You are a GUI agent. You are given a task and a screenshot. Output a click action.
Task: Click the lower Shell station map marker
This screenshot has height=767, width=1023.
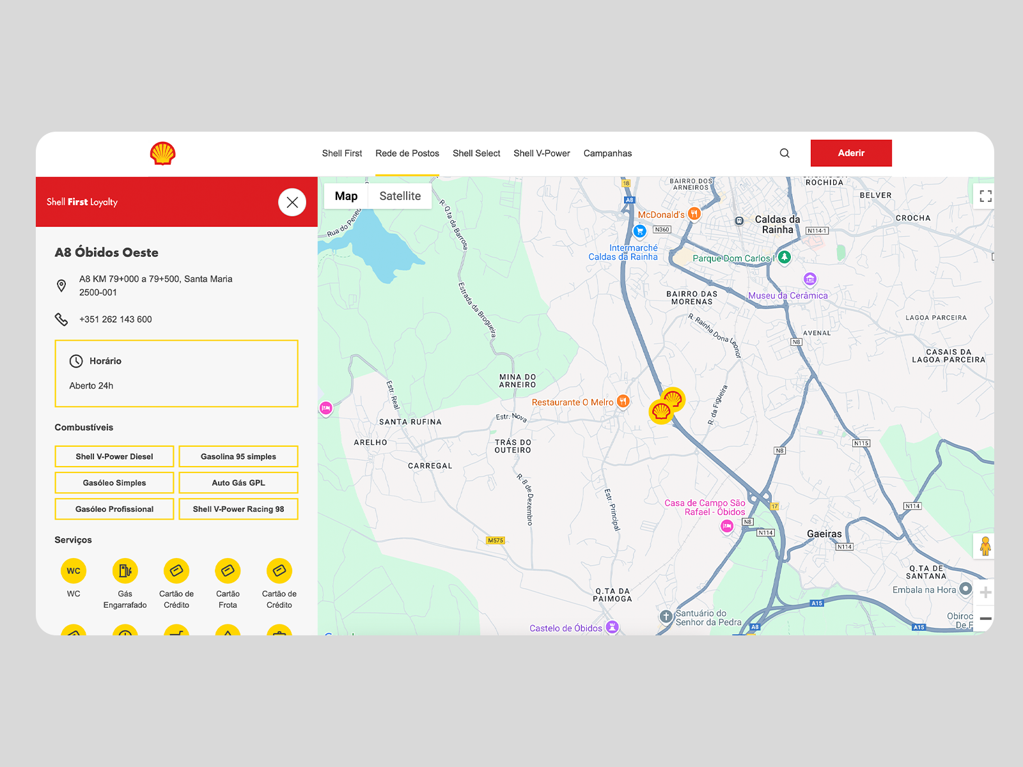tap(660, 412)
